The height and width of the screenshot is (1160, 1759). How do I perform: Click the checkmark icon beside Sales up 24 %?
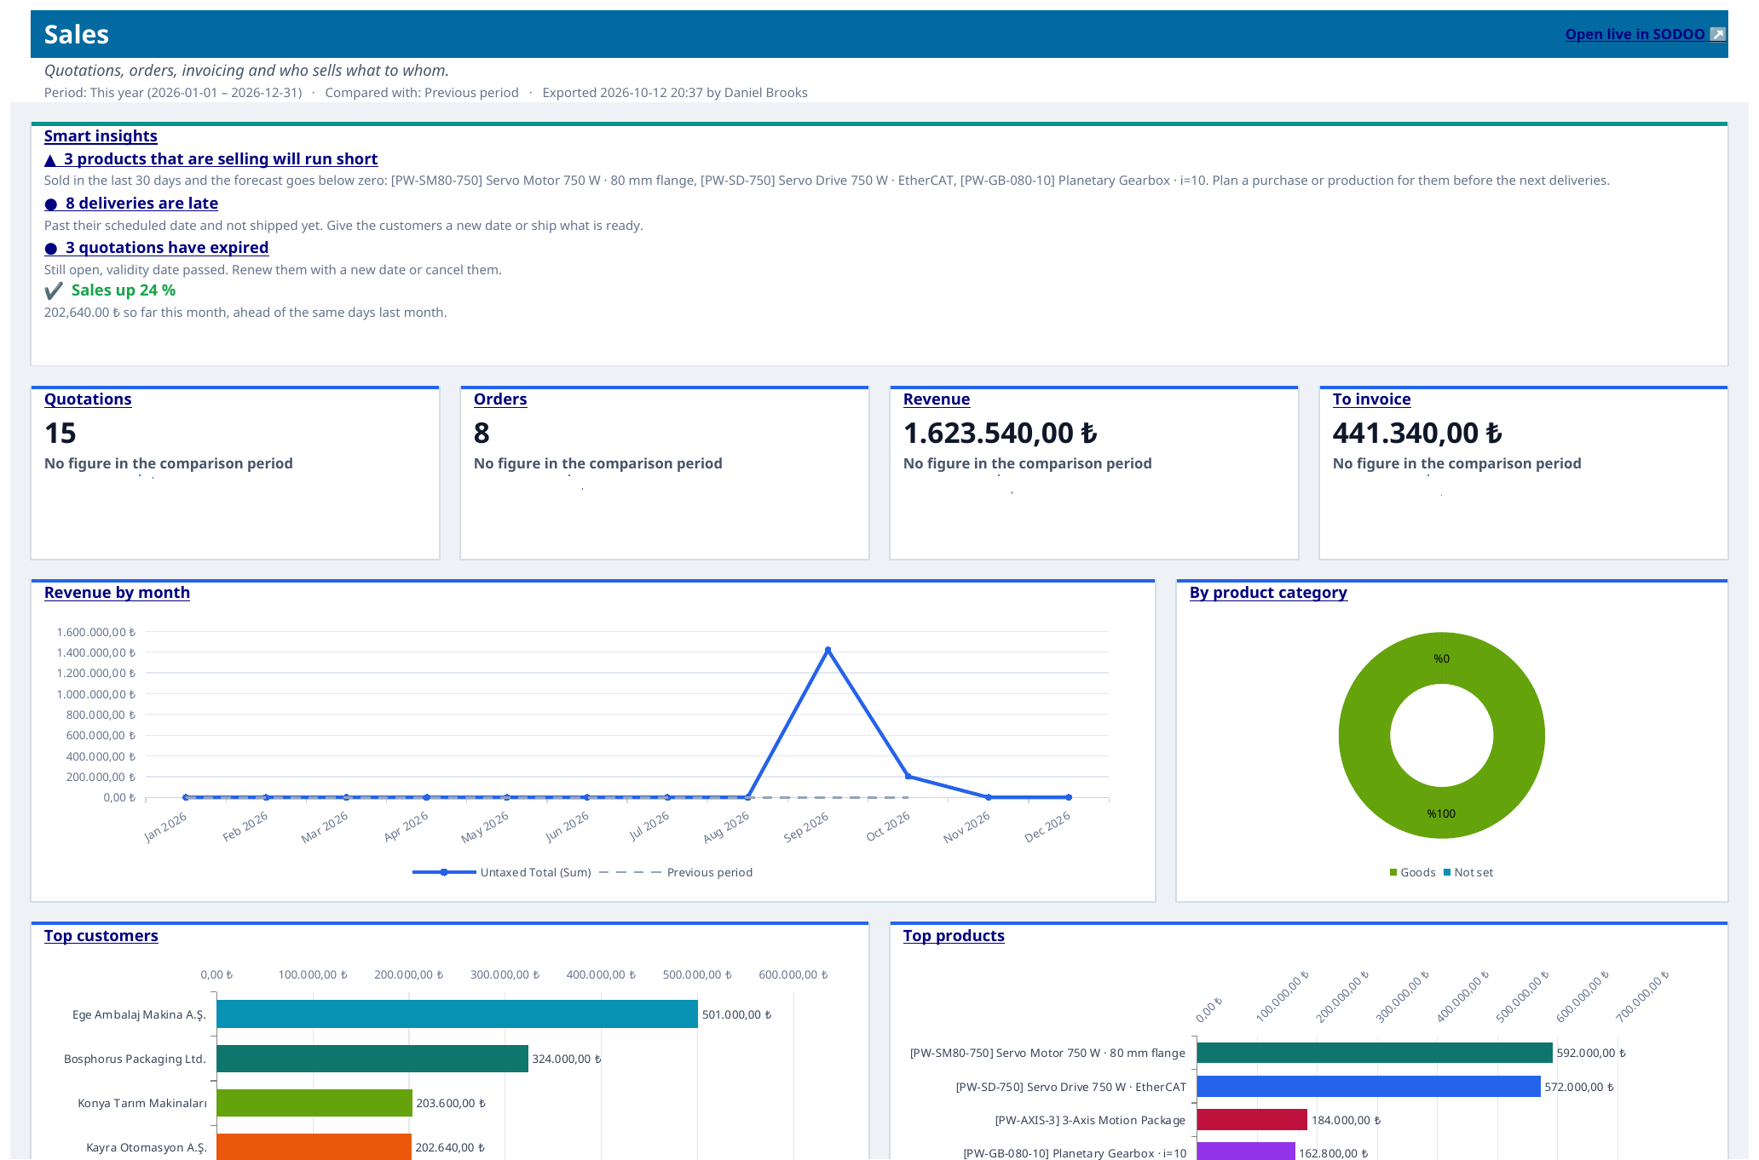[x=54, y=290]
